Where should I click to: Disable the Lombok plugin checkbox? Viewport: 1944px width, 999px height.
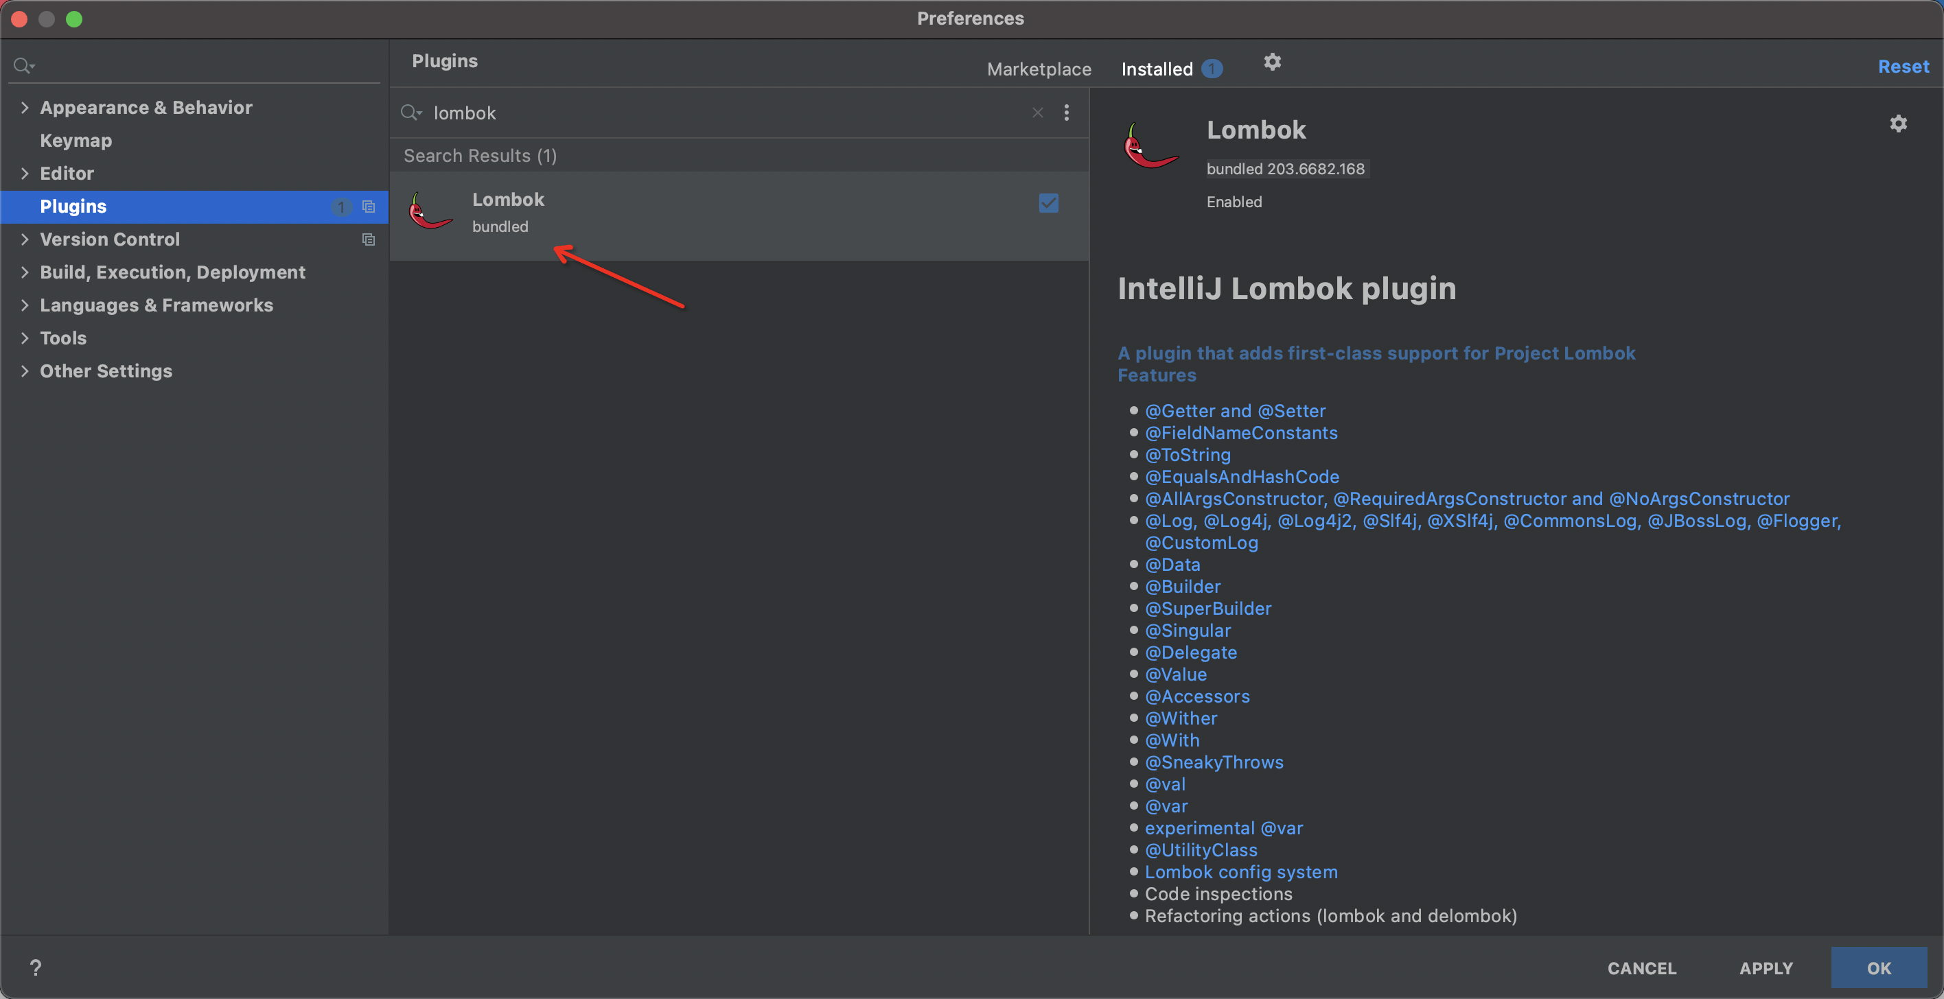point(1048,203)
